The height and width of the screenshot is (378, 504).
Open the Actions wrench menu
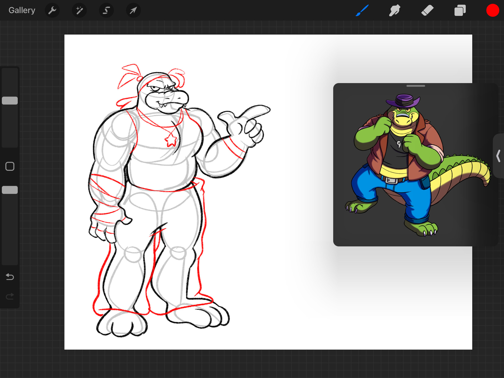tap(52, 10)
